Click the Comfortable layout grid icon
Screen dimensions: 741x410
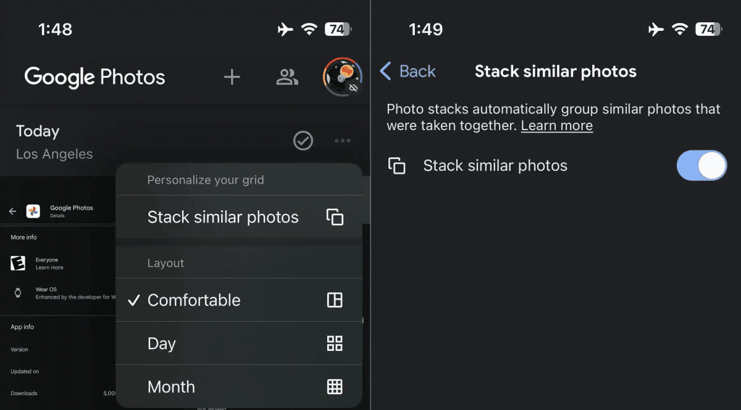[x=335, y=300]
